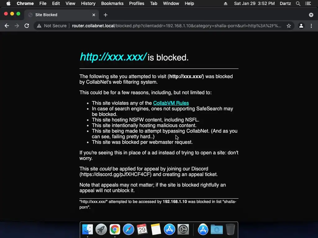Click the Discord invite URL text
318x238 pixels.
point(115,174)
